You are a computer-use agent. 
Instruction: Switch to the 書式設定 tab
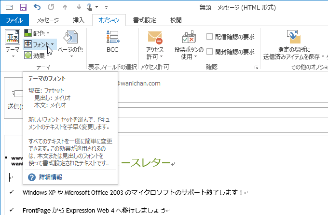coord(145,20)
